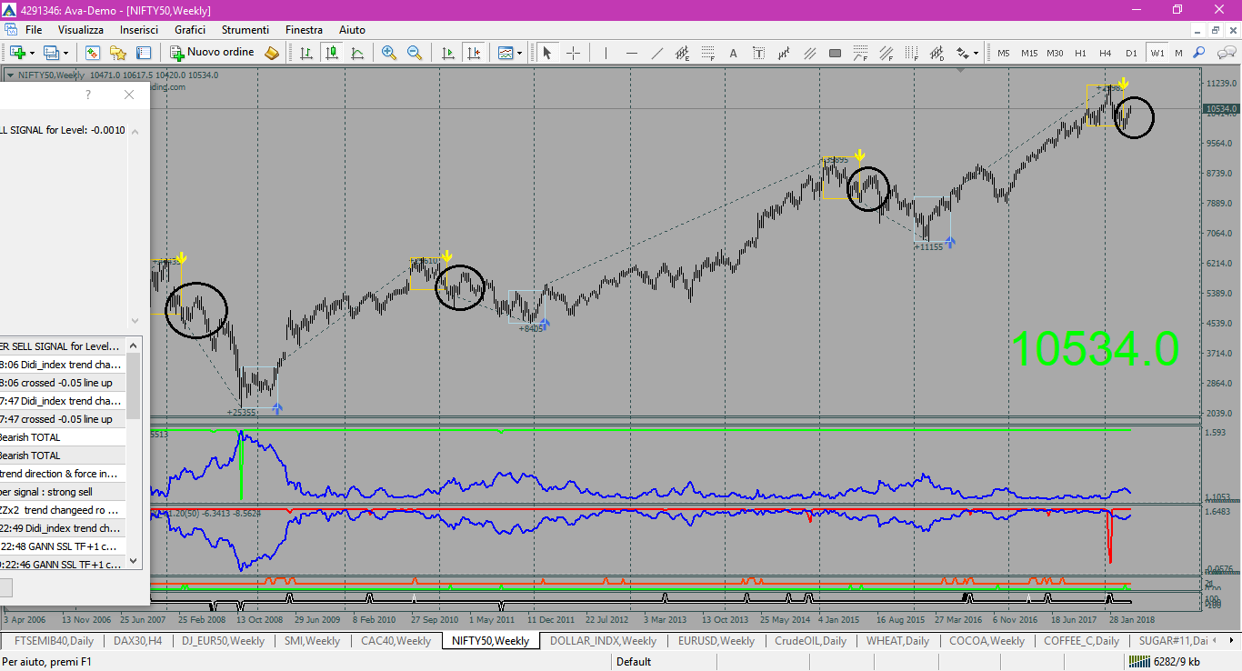1242x671 pixels.
Task: Select the text label T tool
Action: (758, 53)
